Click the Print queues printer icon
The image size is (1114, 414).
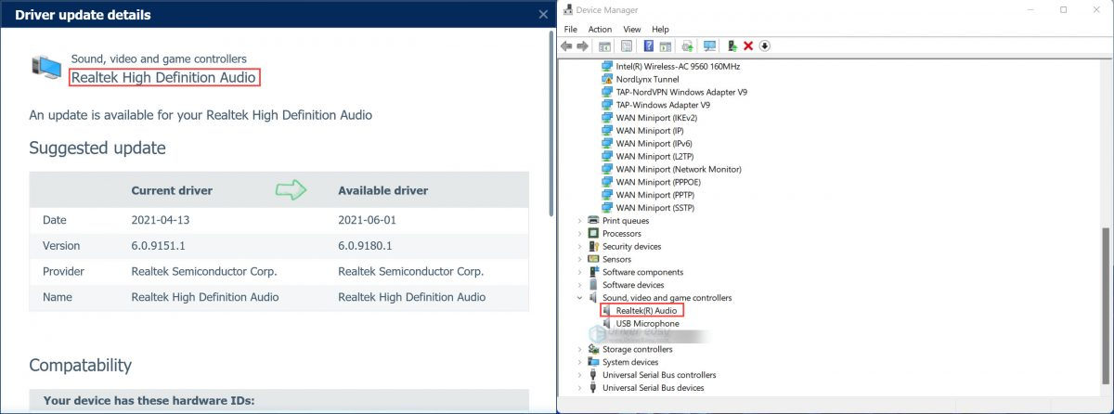pos(594,221)
